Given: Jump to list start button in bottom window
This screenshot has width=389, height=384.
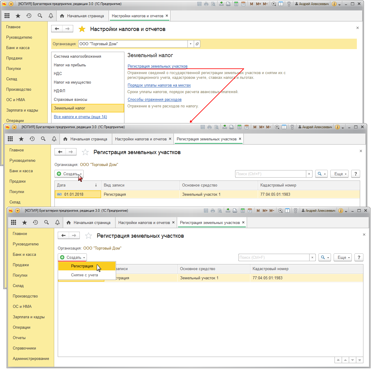Looking at the screenshot, I should click(338, 360).
